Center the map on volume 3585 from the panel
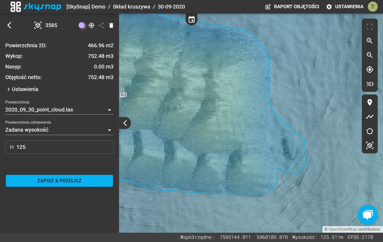 [x=91, y=25]
